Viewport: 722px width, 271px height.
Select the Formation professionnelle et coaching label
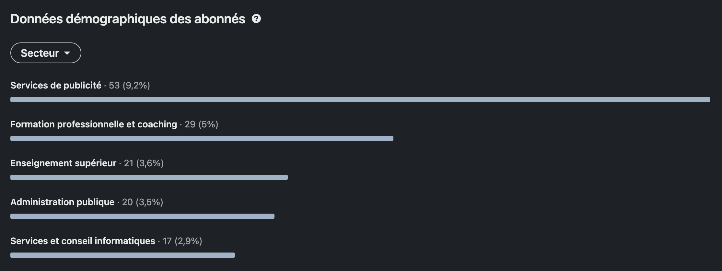coord(94,124)
